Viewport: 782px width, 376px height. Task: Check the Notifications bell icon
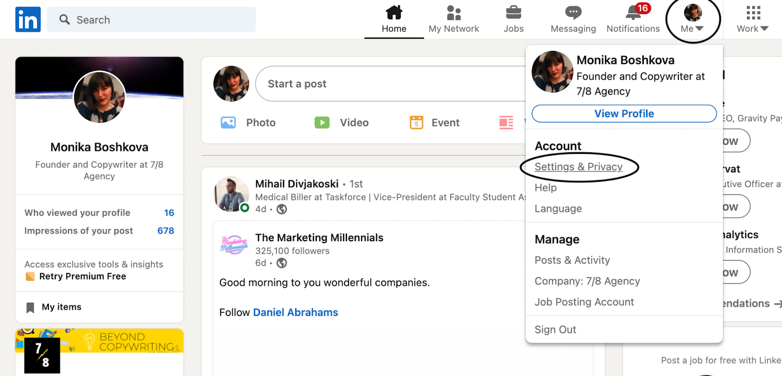[633, 13]
